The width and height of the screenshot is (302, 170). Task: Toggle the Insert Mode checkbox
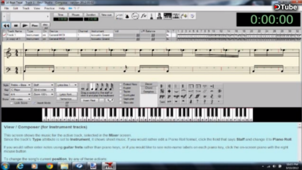tap(34, 103)
